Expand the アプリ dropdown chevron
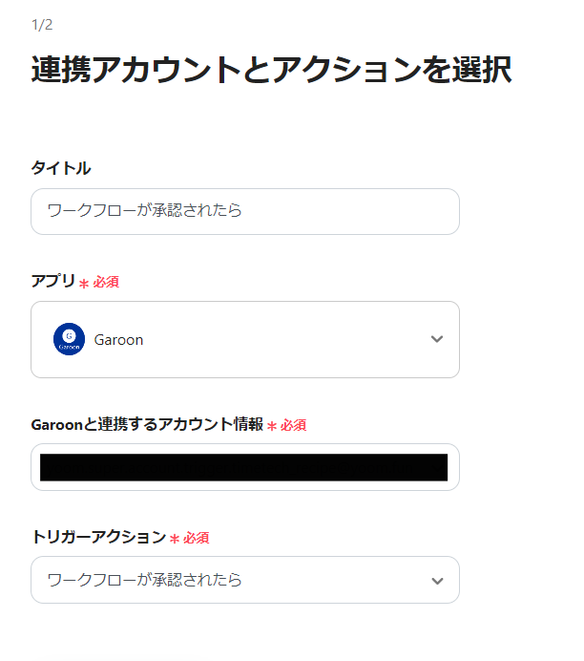The width and height of the screenshot is (584, 661). [x=437, y=339]
